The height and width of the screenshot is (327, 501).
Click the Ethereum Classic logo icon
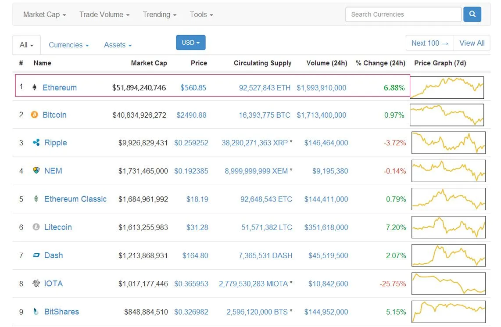point(36,199)
